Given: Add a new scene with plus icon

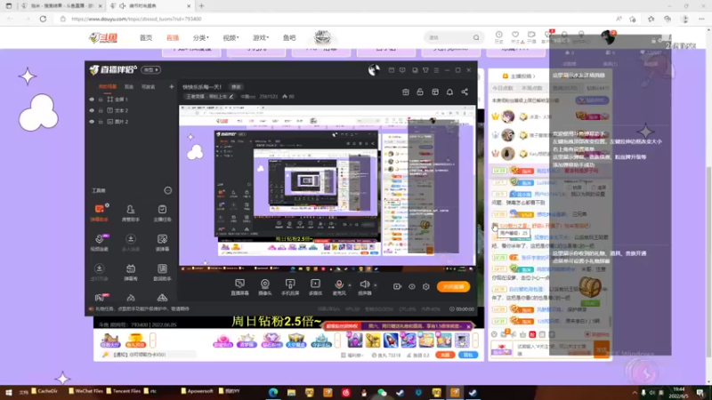Looking at the screenshot, I should tap(171, 86).
